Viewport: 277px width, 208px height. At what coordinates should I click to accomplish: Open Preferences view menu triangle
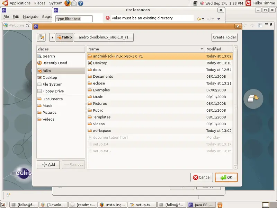click(219, 19)
